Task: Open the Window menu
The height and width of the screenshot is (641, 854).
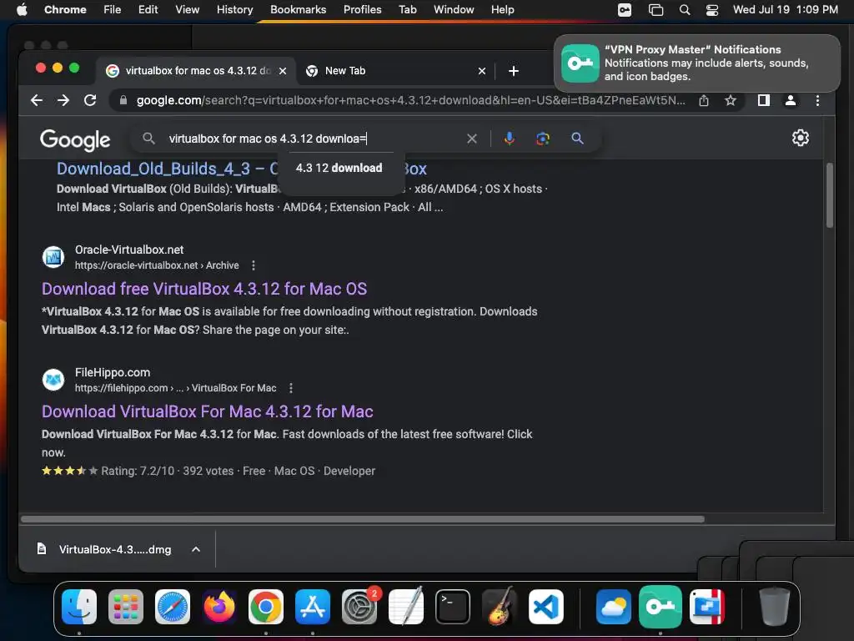Action: pyautogui.click(x=454, y=10)
